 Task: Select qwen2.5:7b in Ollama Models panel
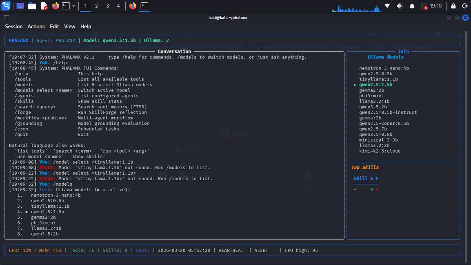click(x=373, y=129)
